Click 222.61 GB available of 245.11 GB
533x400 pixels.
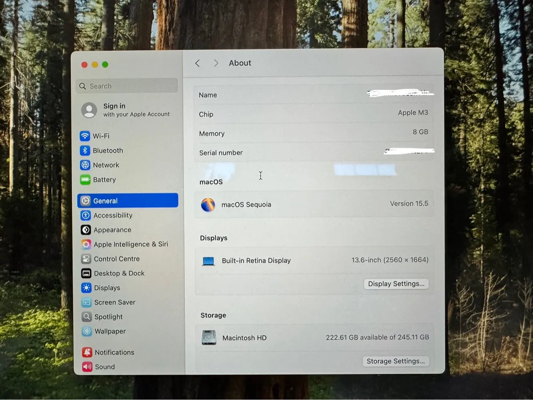(x=378, y=337)
